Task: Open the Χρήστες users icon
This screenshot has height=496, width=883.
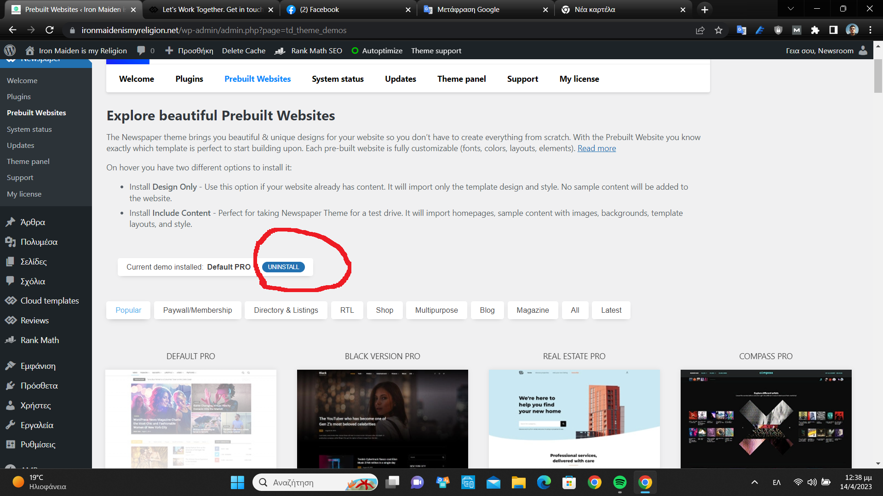Action: 11,406
